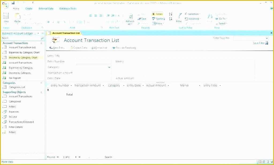Collapse the Categories group
Screen dimensions: 274x165
(x=41, y=83)
